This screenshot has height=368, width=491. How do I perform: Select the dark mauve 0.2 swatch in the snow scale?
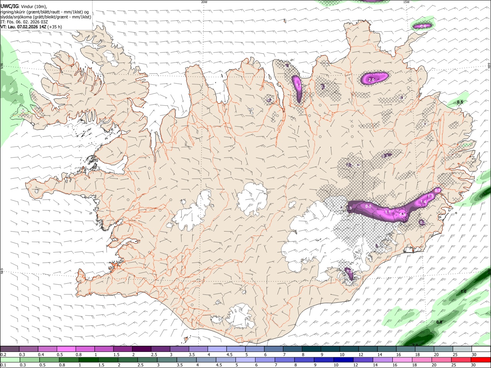click(10, 349)
